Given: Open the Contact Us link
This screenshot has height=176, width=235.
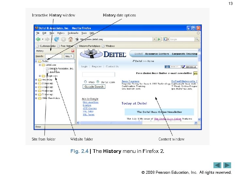Looking at the screenshot, I should (x=112, y=66).
